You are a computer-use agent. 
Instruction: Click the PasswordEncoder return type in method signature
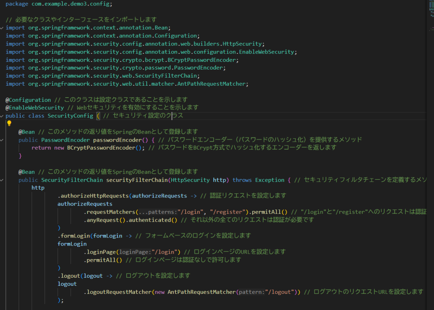65,140
